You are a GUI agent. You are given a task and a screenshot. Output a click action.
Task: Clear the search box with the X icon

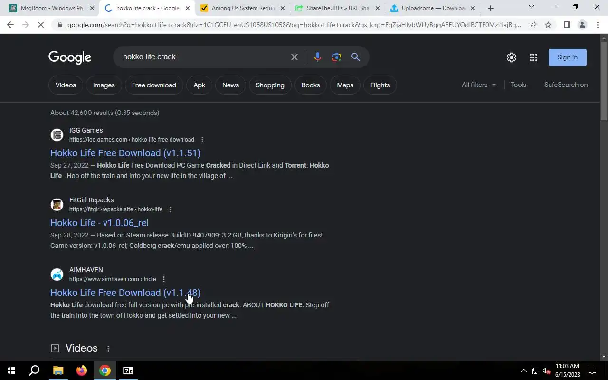[294, 57]
